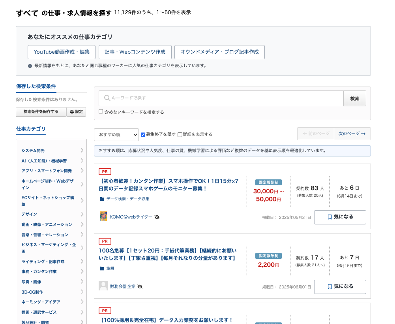
Task: Select 動画・映像・アニメーション category
Action: pos(47,224)
